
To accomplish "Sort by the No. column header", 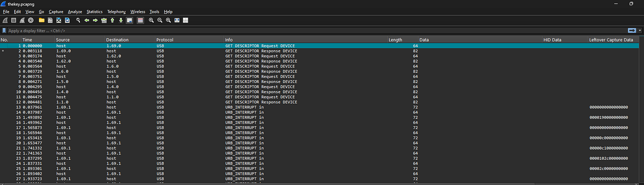I will [x=11, y=40].
